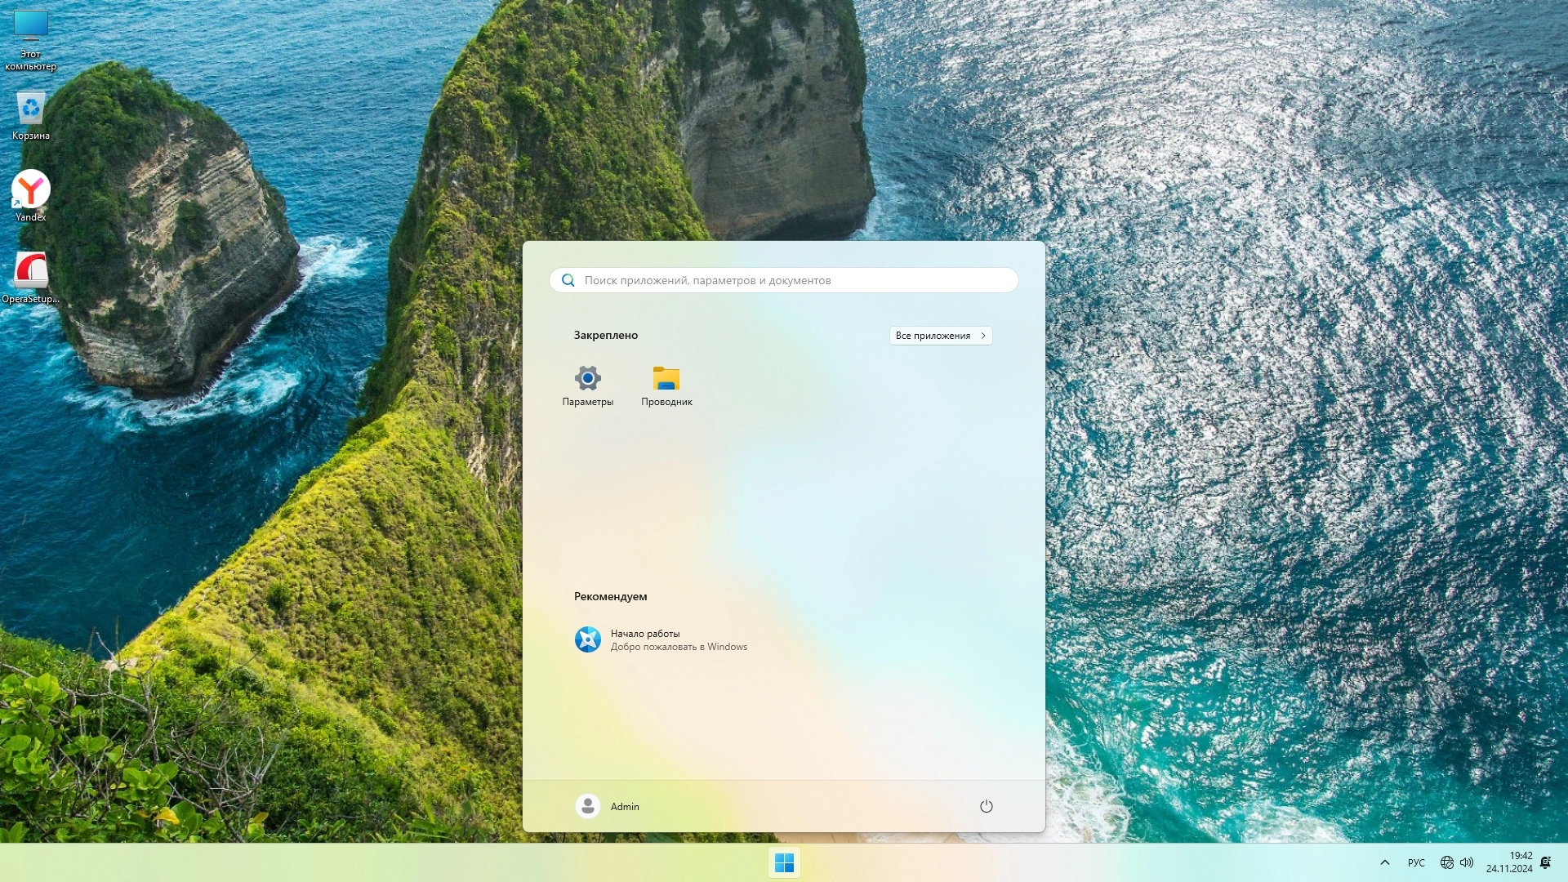Image resolution: width=1568 pixels, height=882 pixels.
Task: Open the pinned Параметры settings app
Action: 587,385
